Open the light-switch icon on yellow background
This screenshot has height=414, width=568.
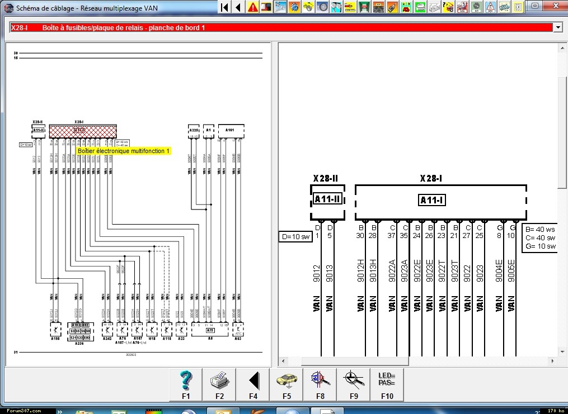[x=518, y=7]
